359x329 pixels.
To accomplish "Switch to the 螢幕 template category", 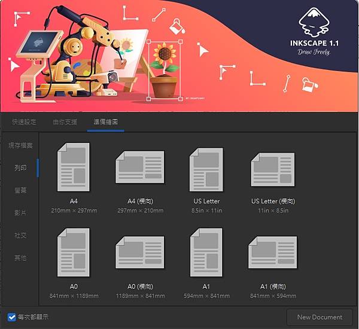I will 20,190.
